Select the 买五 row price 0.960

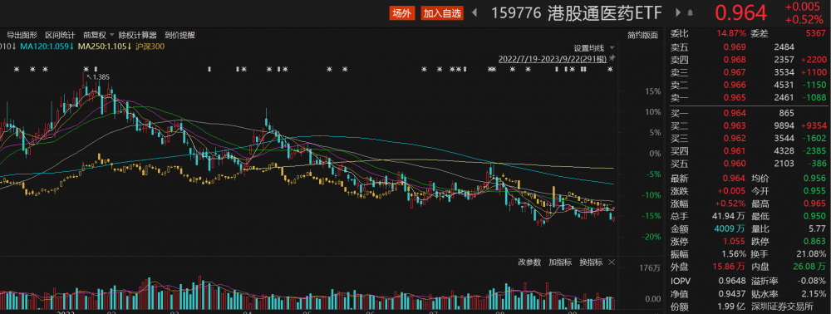pyautogui.click(x=735, y=164)
